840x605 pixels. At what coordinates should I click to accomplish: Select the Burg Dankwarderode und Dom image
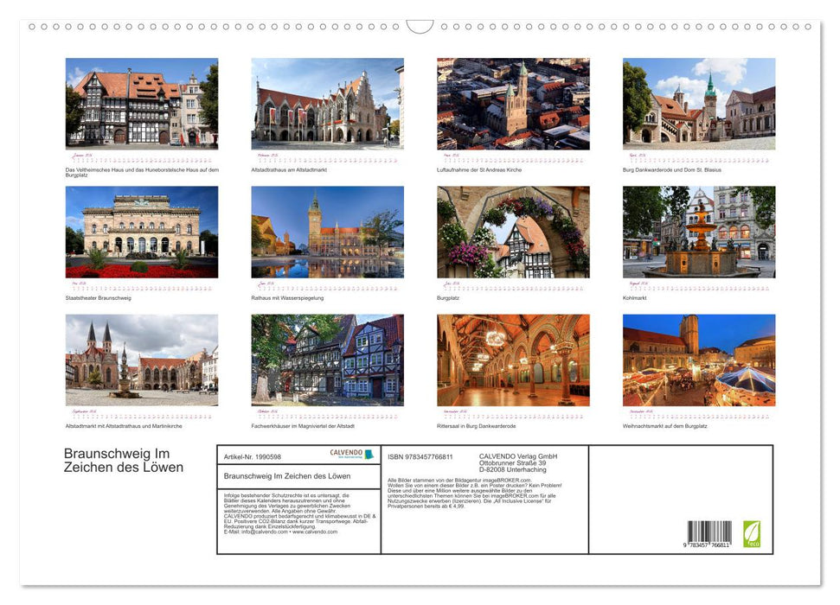pyautogui.click(x=698, y=105)
